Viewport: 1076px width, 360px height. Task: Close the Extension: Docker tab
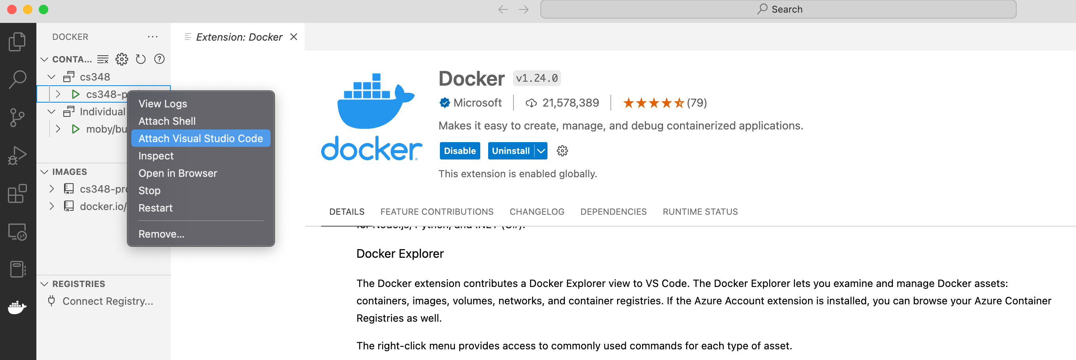click(294, 37)
